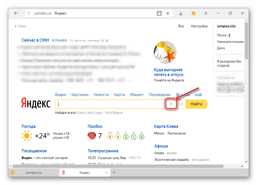Open the Rus language selector
Image resolution: width=257 pixels, height=185 pixels.
pos(181,26)
